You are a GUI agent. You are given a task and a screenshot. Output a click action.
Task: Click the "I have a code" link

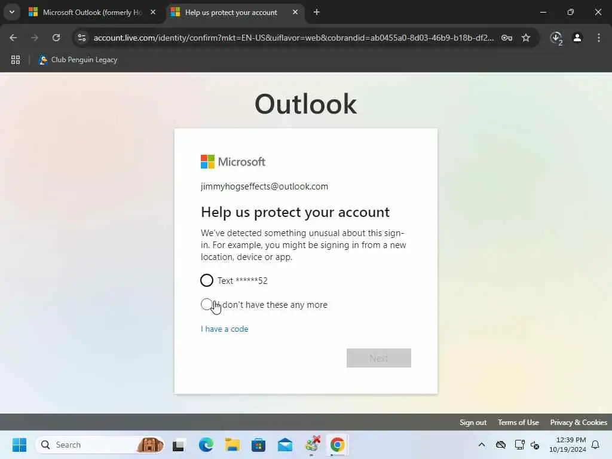(x=225, y=329)
